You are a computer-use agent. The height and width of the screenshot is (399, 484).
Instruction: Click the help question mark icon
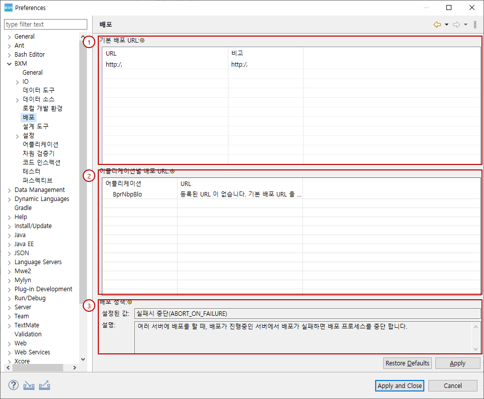[14, 385]
